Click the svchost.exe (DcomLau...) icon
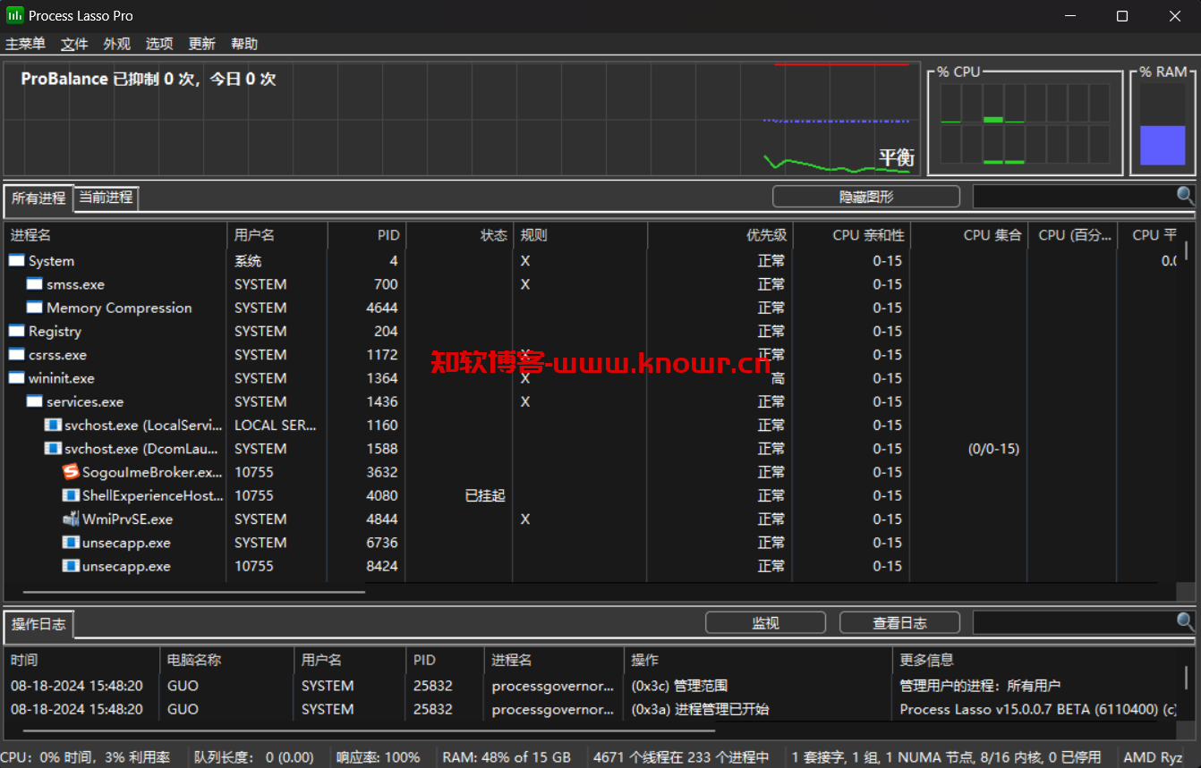This screenshot has width=1201, height=768. tap(53, 449)
